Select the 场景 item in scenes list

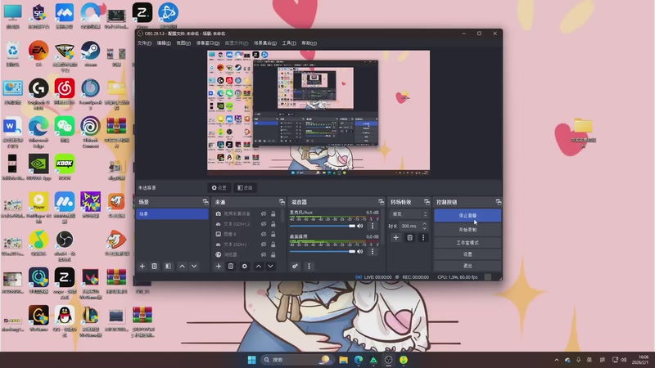pos(172,213)
